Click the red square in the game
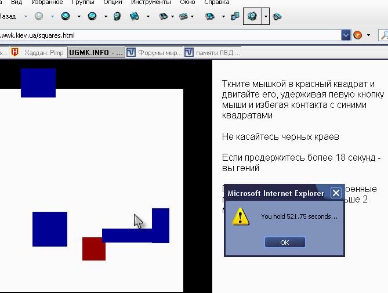 (x=93, y=248)
